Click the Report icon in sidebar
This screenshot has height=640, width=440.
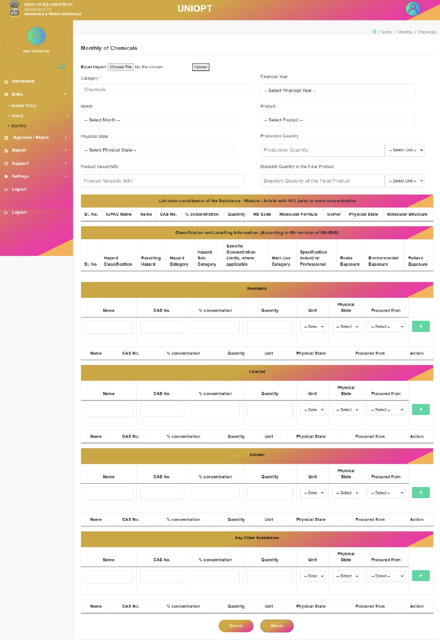pos(6,150)
